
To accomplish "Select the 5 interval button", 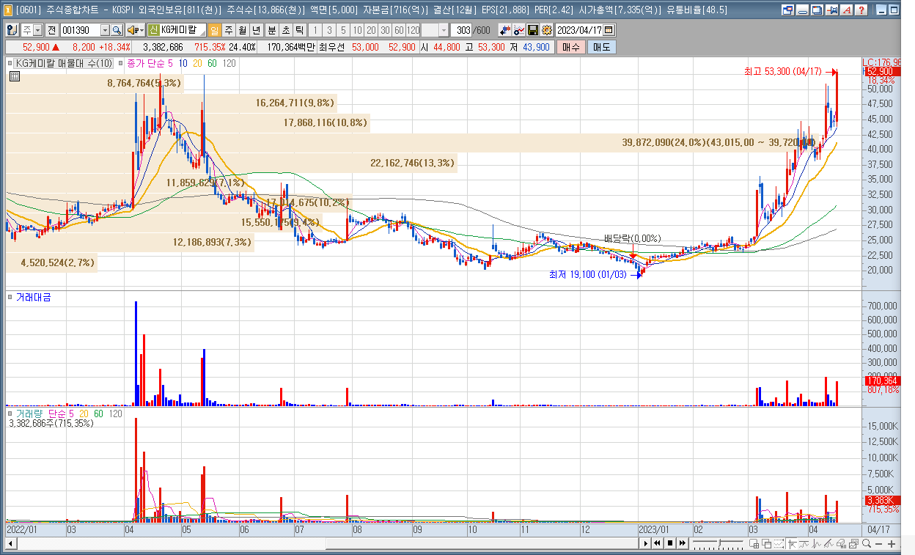I will click(342, 30).
